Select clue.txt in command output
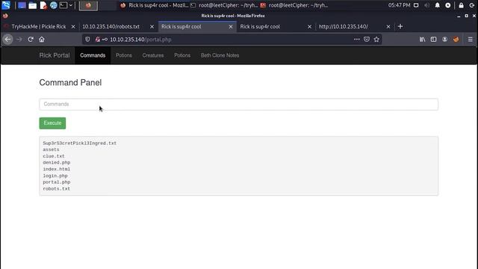The image size is (478, 269). [x=54, y=156]
